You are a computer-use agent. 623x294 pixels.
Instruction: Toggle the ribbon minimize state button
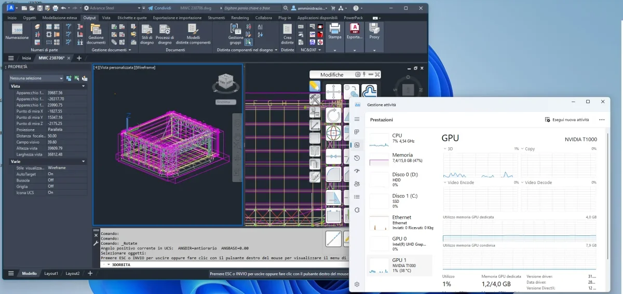tap(375, 18)
